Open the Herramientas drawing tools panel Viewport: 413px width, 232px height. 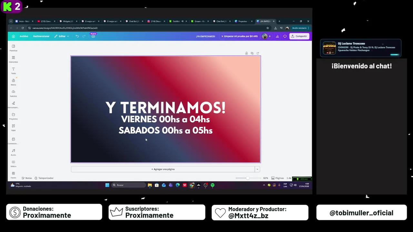tap(13, 105)
